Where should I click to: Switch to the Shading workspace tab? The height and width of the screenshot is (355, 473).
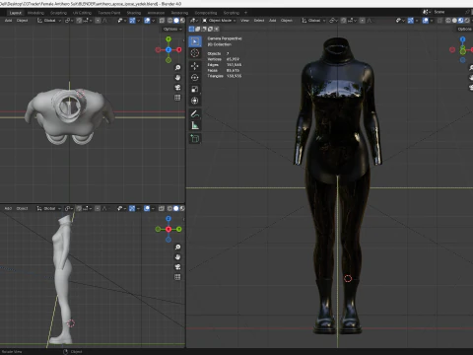click(134, 13)
